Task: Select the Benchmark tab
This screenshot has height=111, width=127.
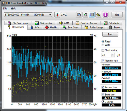Action: pyautogui.click(x=16, y=27)
